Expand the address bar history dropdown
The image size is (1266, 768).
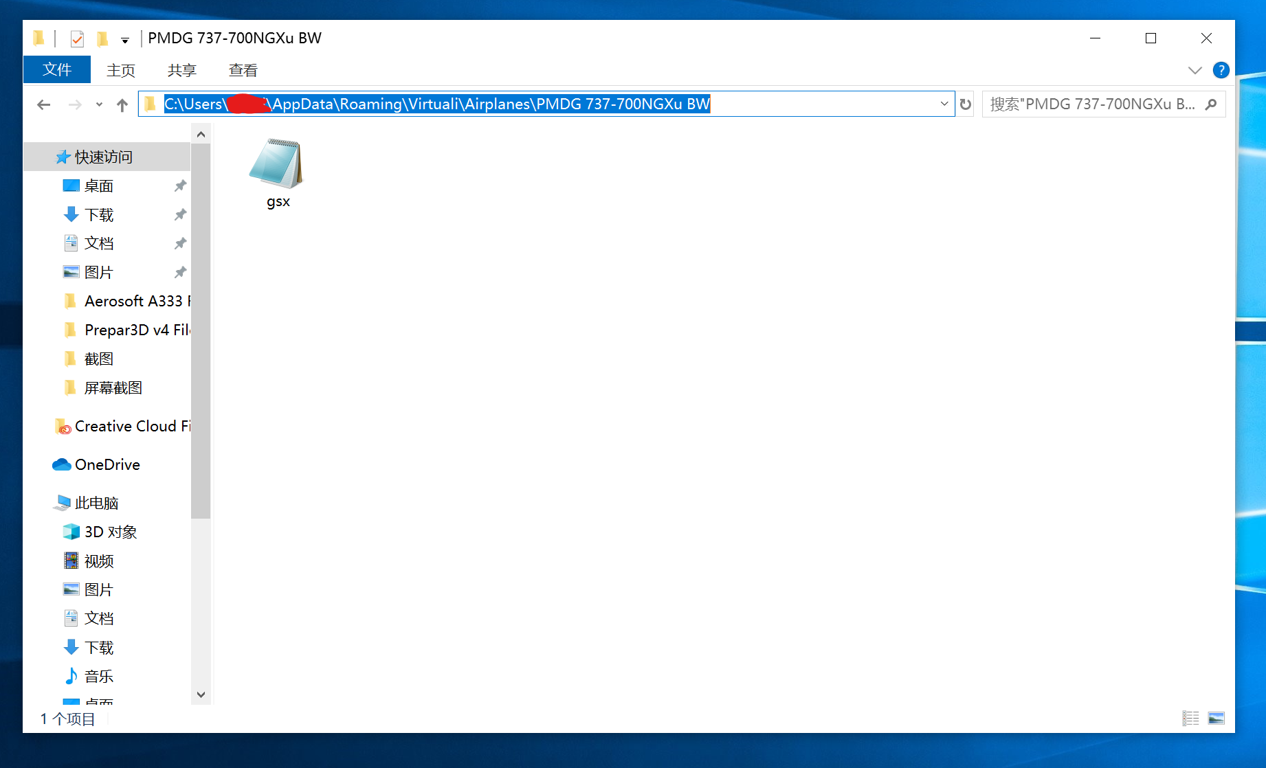coord(944,104)
